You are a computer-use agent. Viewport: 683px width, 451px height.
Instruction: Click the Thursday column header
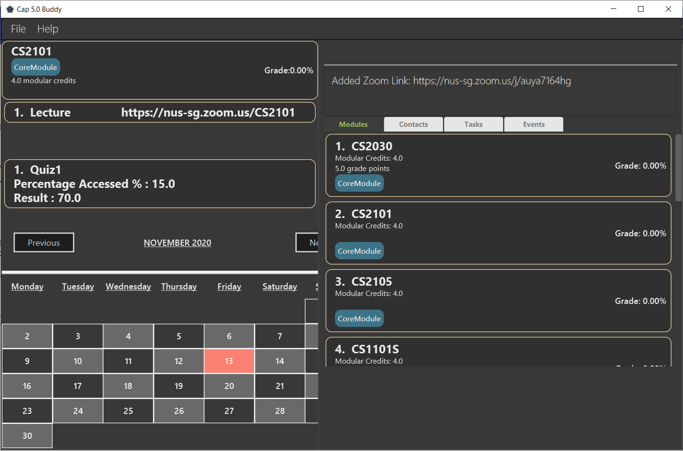[x=179, y=287]
